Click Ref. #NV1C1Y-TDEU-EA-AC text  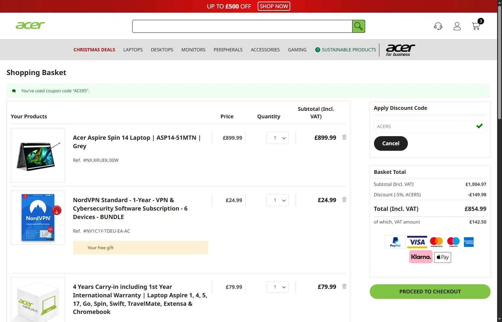click(x=101, y=231)
